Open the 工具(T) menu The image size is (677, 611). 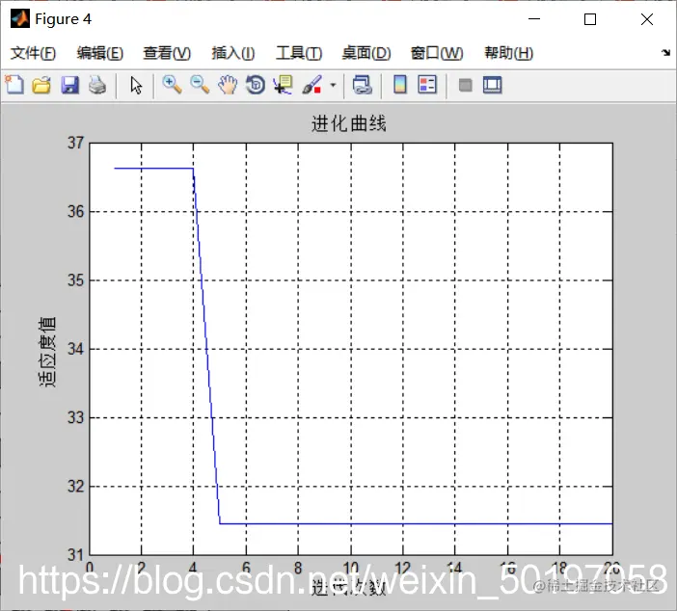299,53
